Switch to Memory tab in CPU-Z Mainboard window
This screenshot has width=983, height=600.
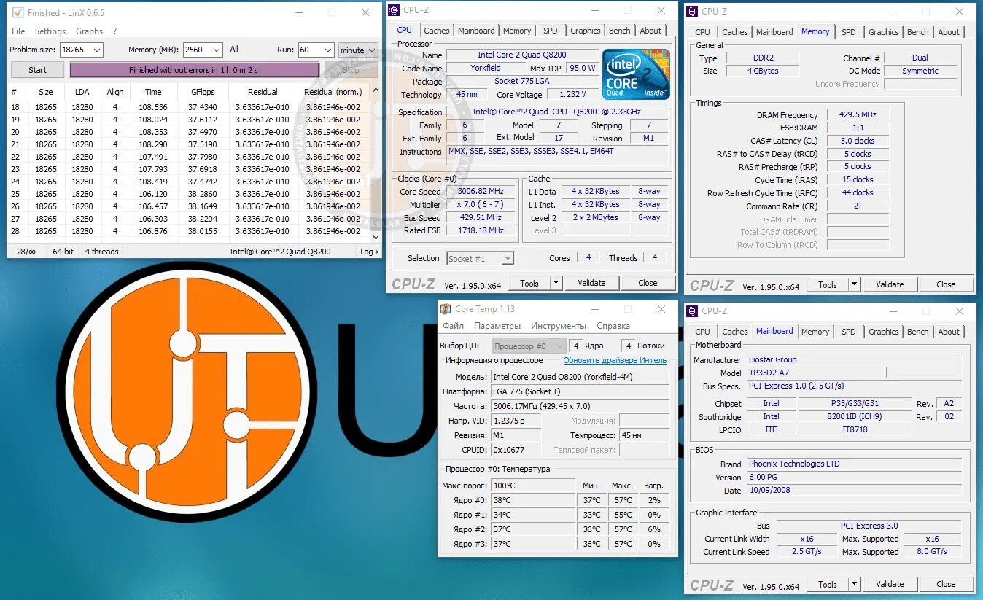tap(815, 332)
